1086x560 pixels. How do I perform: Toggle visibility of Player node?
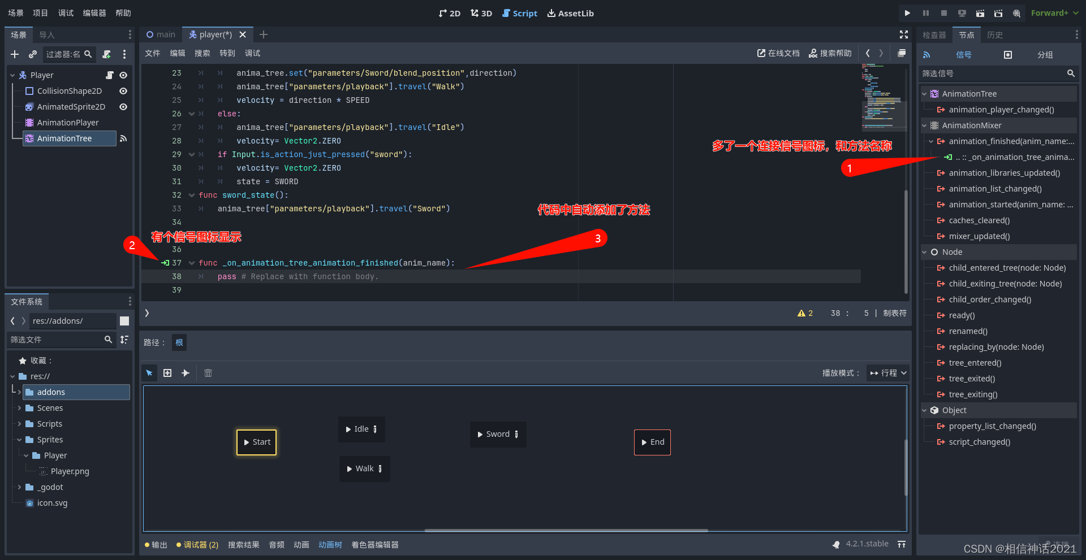123,75
